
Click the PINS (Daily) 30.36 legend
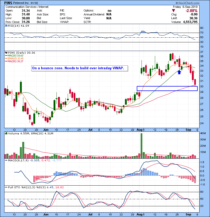coord(22,53)
